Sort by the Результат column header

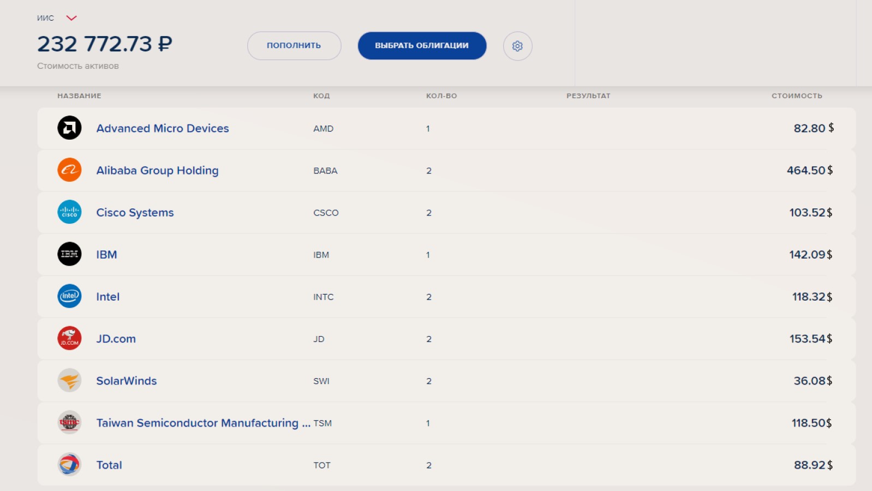pos(588,95)
